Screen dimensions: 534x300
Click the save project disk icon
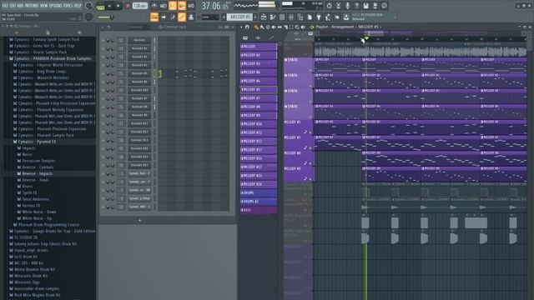[365, 6]
